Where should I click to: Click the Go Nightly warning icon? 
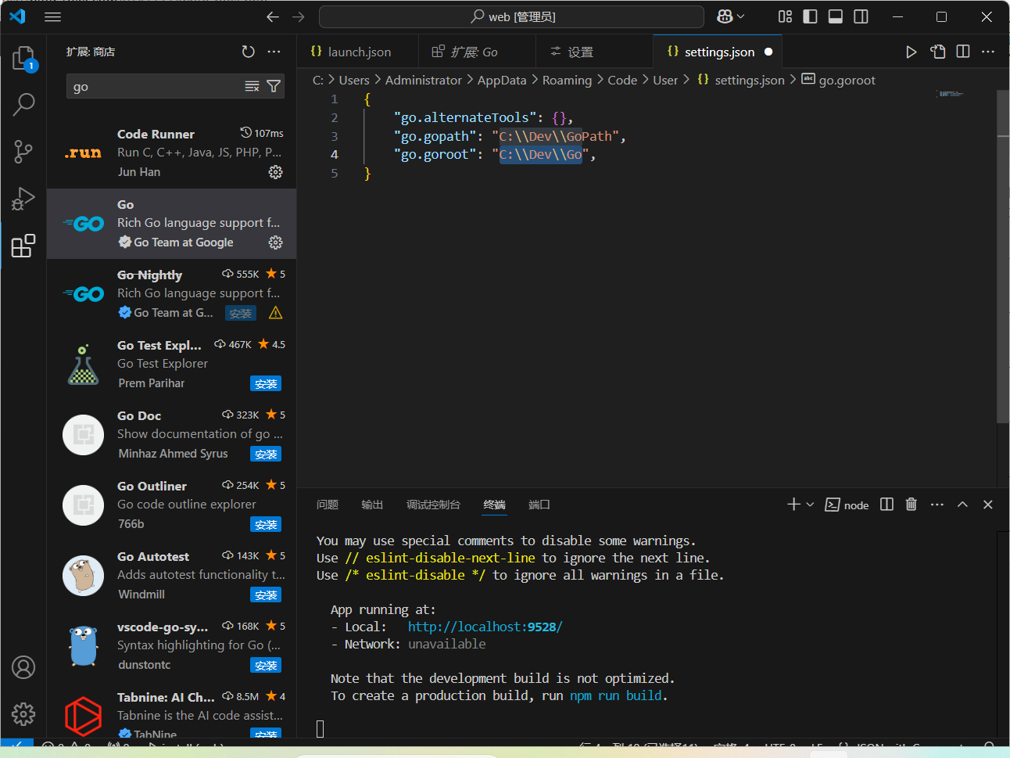click(275, 313)
